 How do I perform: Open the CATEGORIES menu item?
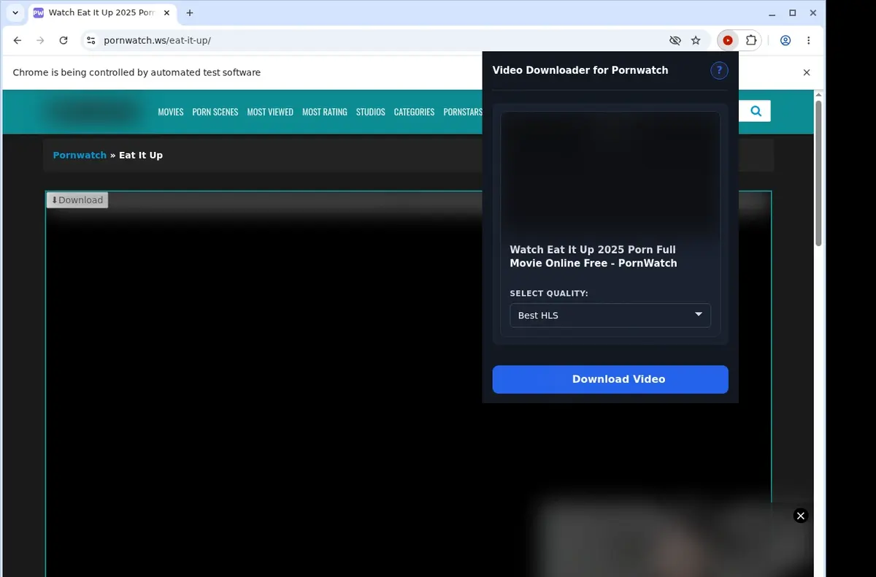tap(414, 112)
